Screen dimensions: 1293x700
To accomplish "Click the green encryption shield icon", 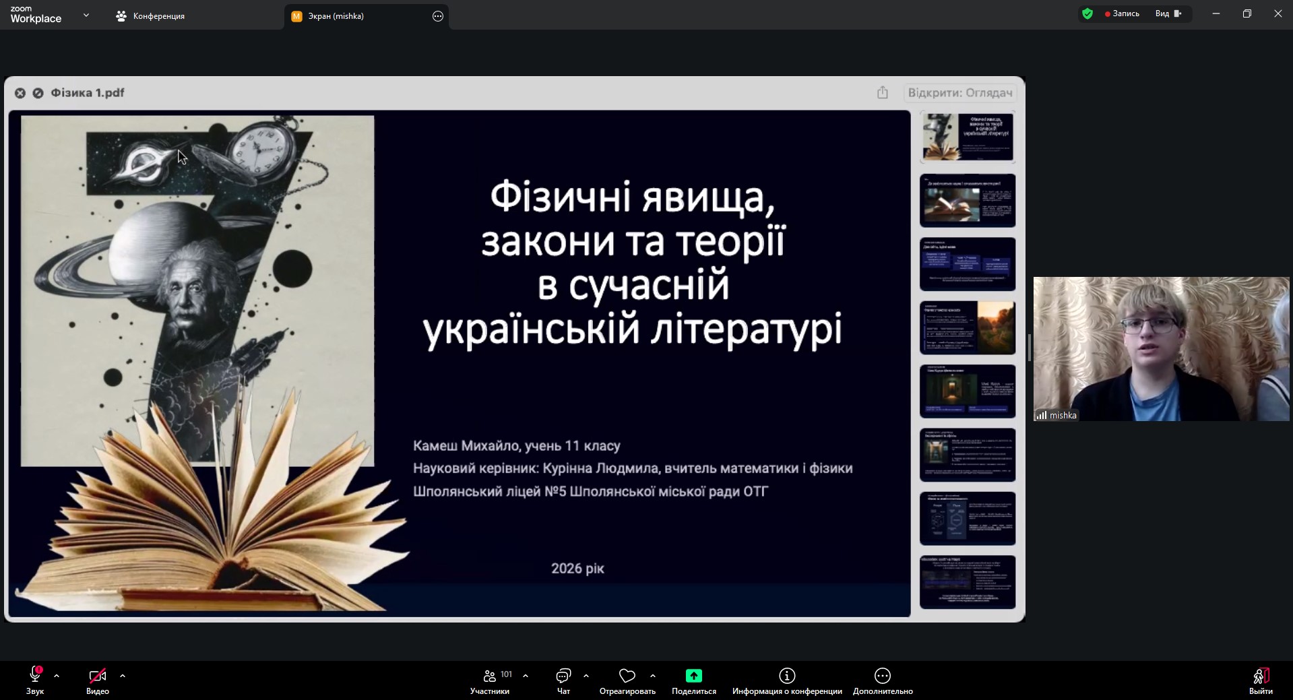I will pos(1087,13).
